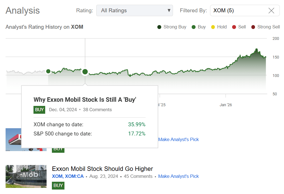This screenshot has width=284, height=194.
Task: Toggle Sell red legend dot
Action: click(234, 27)
